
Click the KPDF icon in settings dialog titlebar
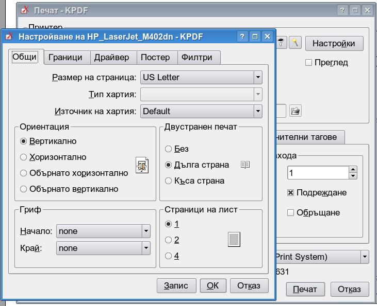coord(9,36)
